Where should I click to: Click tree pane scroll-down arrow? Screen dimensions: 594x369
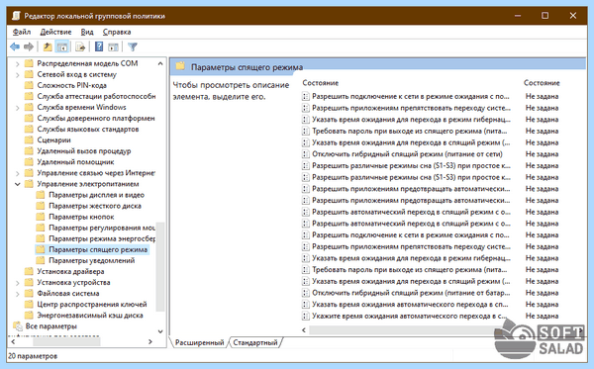pos(160,331)
